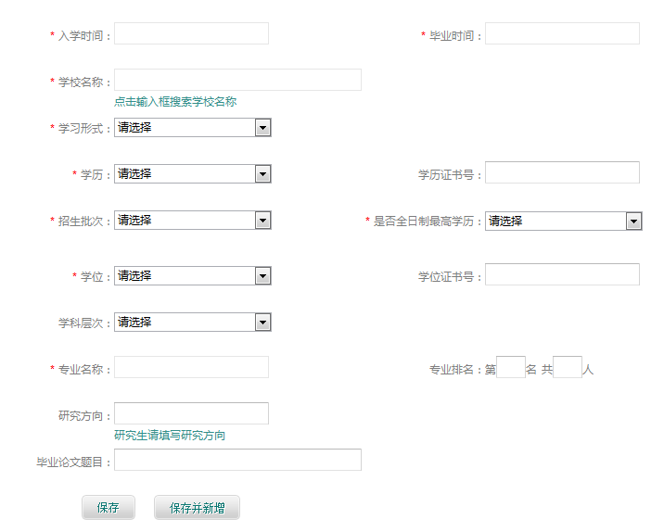Click the 专业名称 input field
Image resolution: width=664 pixels, height=532 pixels.
pyautogui.click(x=191, y=368)
